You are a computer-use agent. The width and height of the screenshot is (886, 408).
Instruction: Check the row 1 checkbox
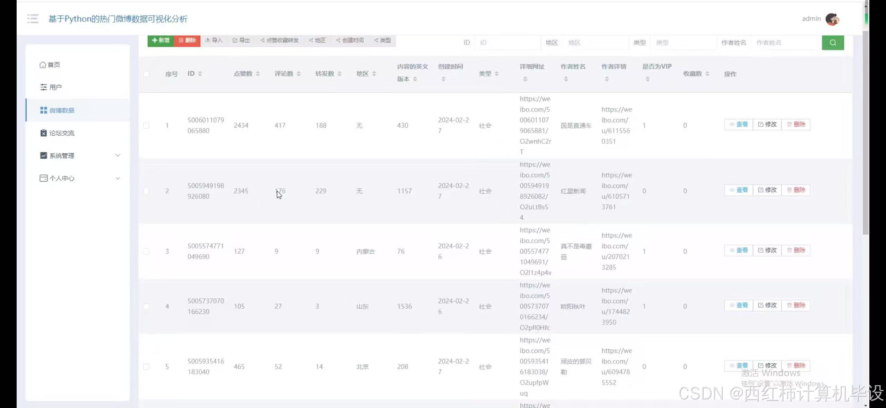(x=146, y=125)
